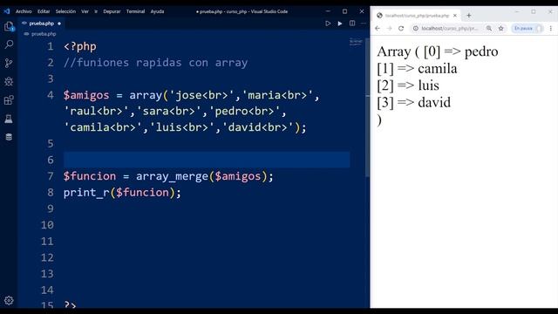The image size is (558, 314).
Task: Open the editor's more actions ellipsis
Action: coord(364,24)
